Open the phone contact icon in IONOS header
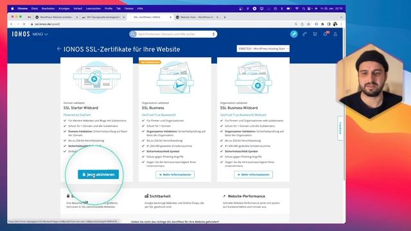This screenshot has height=231, width=411. 304,34
